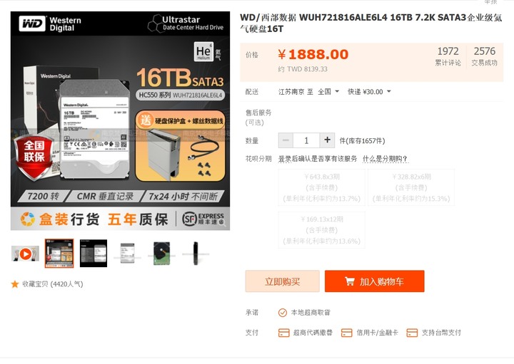The height and width of the screenshot is (364, 514).
Task: Open the 快递 ¥30.00 shipping dropdown
Action: (370, 92)
